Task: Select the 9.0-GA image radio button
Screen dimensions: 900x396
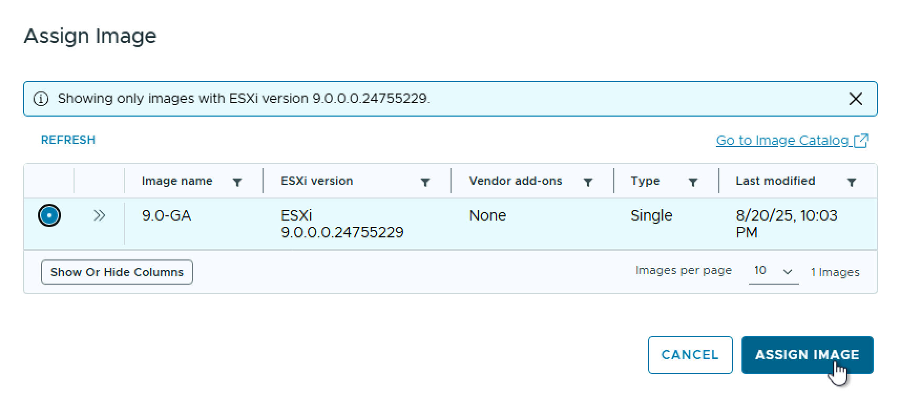Action: pos(49,215)
